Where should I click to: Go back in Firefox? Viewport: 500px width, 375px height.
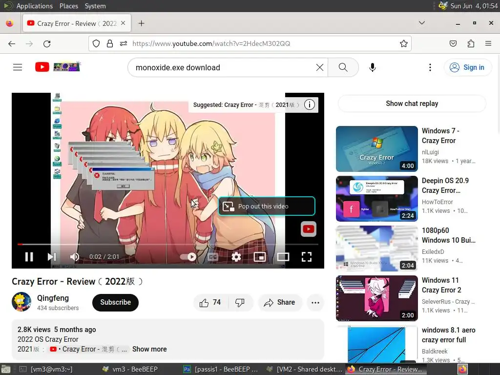(x=12, y=43)
